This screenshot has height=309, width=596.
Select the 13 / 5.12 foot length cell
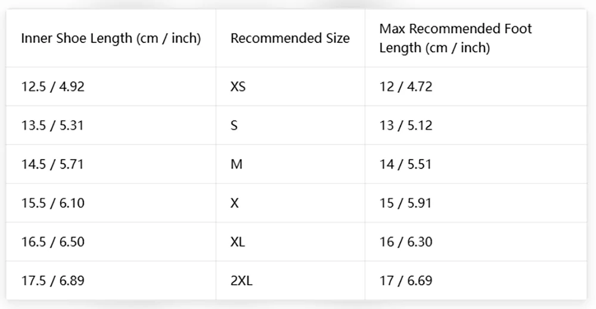pyautogui.click(x=476, y=125)
